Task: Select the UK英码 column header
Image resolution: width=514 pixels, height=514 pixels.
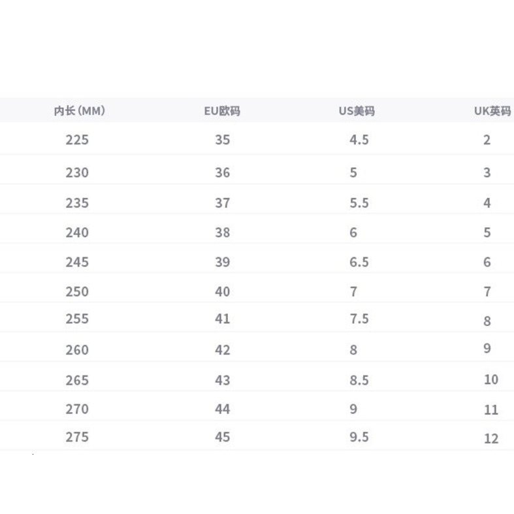Action: point(492,111)
